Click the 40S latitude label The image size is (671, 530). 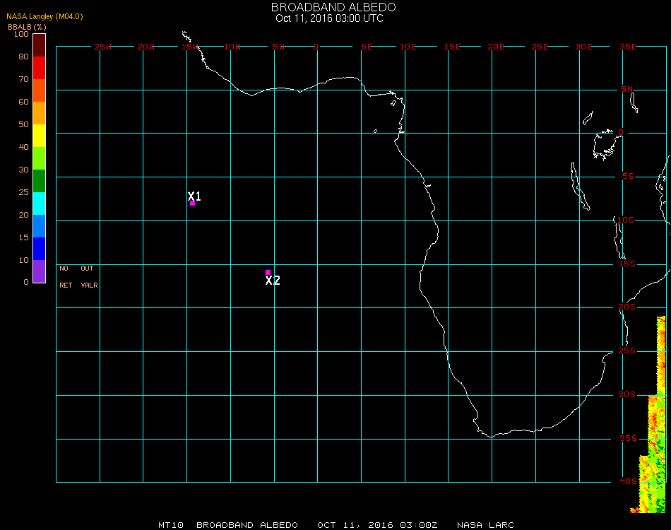628,481
